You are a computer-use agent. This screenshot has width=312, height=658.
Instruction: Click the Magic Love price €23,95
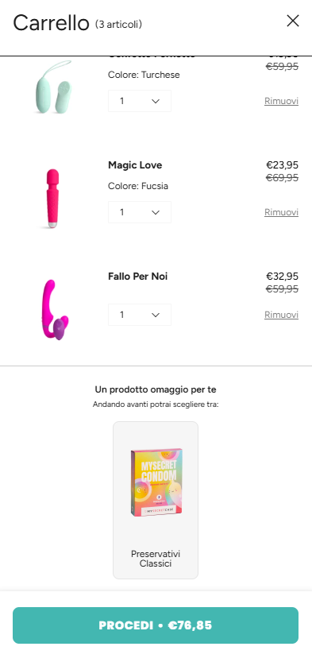282,165
